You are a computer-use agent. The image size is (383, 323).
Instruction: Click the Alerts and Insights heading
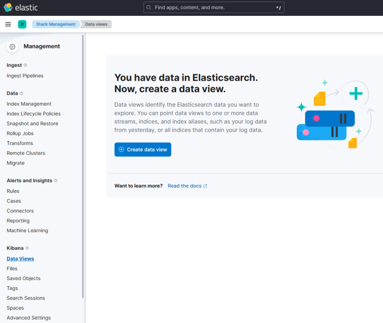29,181
